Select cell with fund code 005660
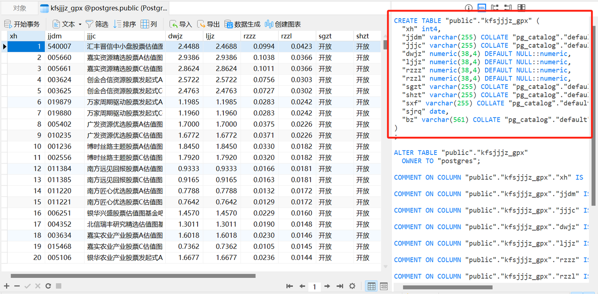The height and width of the screenshot is (294, 598). tap(64, 58)
